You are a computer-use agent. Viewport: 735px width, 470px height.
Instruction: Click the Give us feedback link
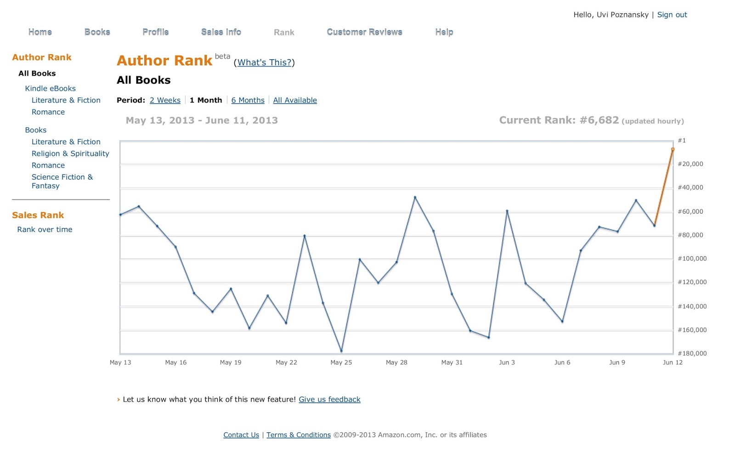329,399
